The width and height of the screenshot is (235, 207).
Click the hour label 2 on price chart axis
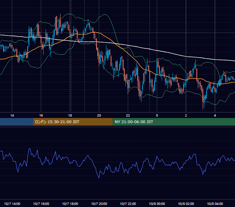pyautogui.click(x=186, y=116)
